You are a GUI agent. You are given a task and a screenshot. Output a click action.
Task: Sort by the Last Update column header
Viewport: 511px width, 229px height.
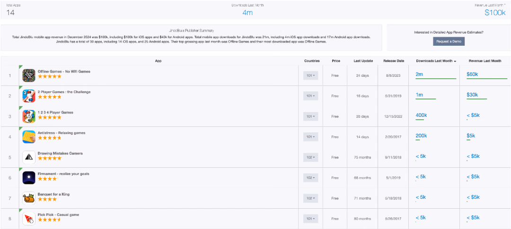pyautogui.click(x=363, y=61)
